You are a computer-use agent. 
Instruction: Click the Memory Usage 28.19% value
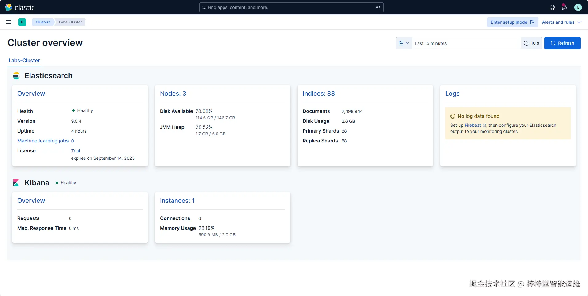pyautogui.click(x=206, y=228)
